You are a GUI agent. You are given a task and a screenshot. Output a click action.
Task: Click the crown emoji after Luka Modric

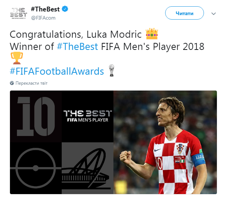pyautogui.click(x=152, y=35)
